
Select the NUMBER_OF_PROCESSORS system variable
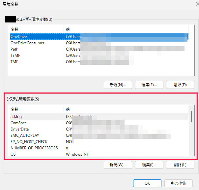tap(34, 148)
